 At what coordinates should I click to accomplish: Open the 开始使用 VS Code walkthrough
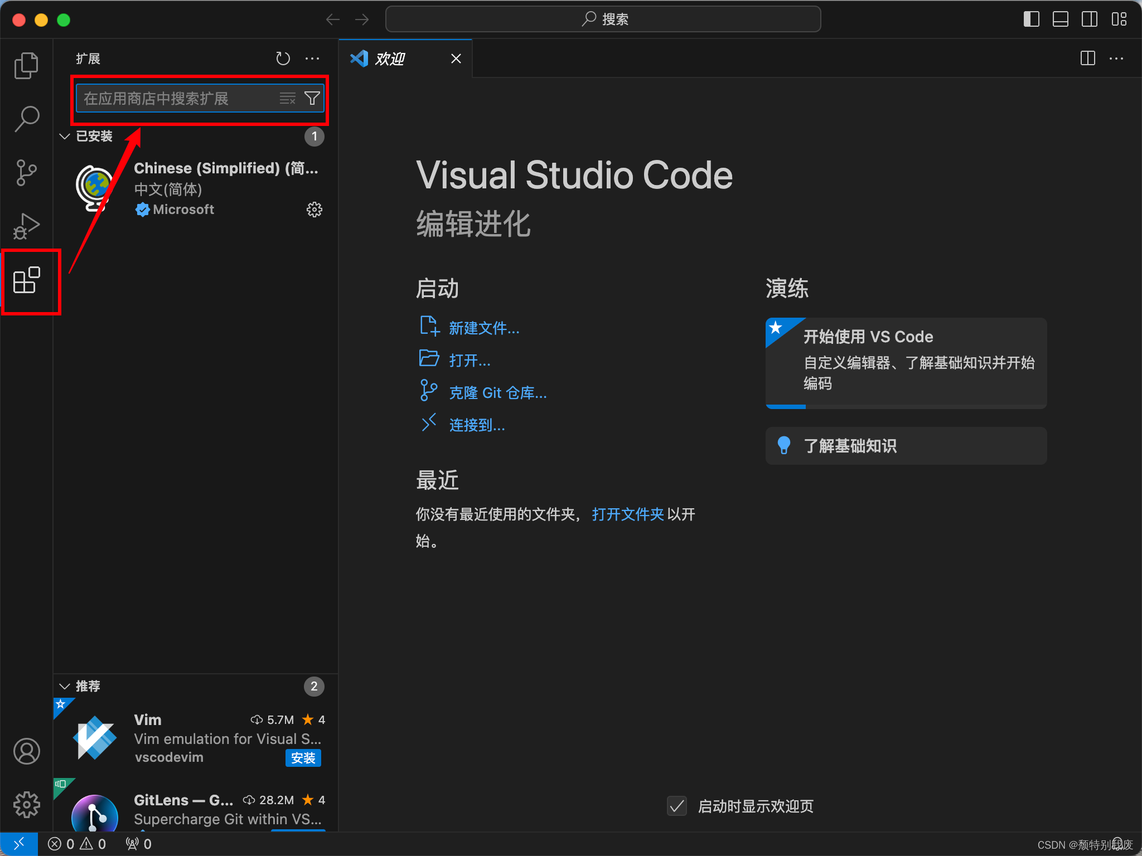coord(906,363)
